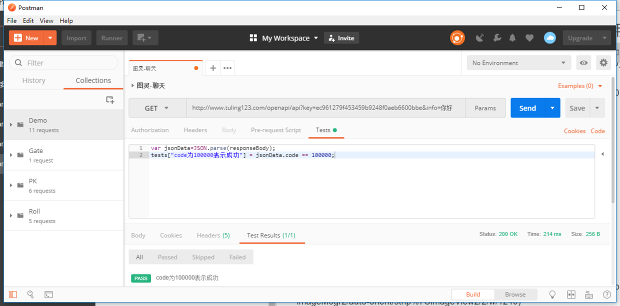Open the GET method dropdown
This screenshot has width=620, height=306.
point(157,108)
